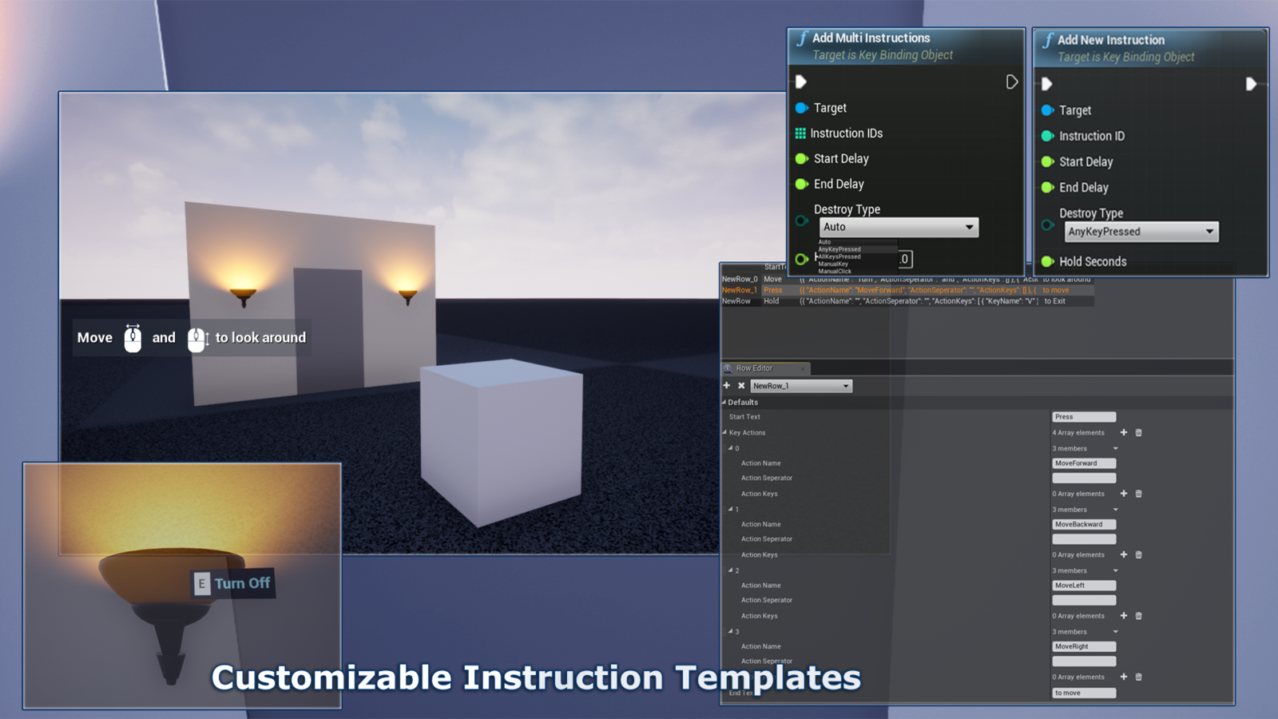The image size is (1278, 719).
Task: Click the X icon to delete the current row
Action: (x=740, y=385)
